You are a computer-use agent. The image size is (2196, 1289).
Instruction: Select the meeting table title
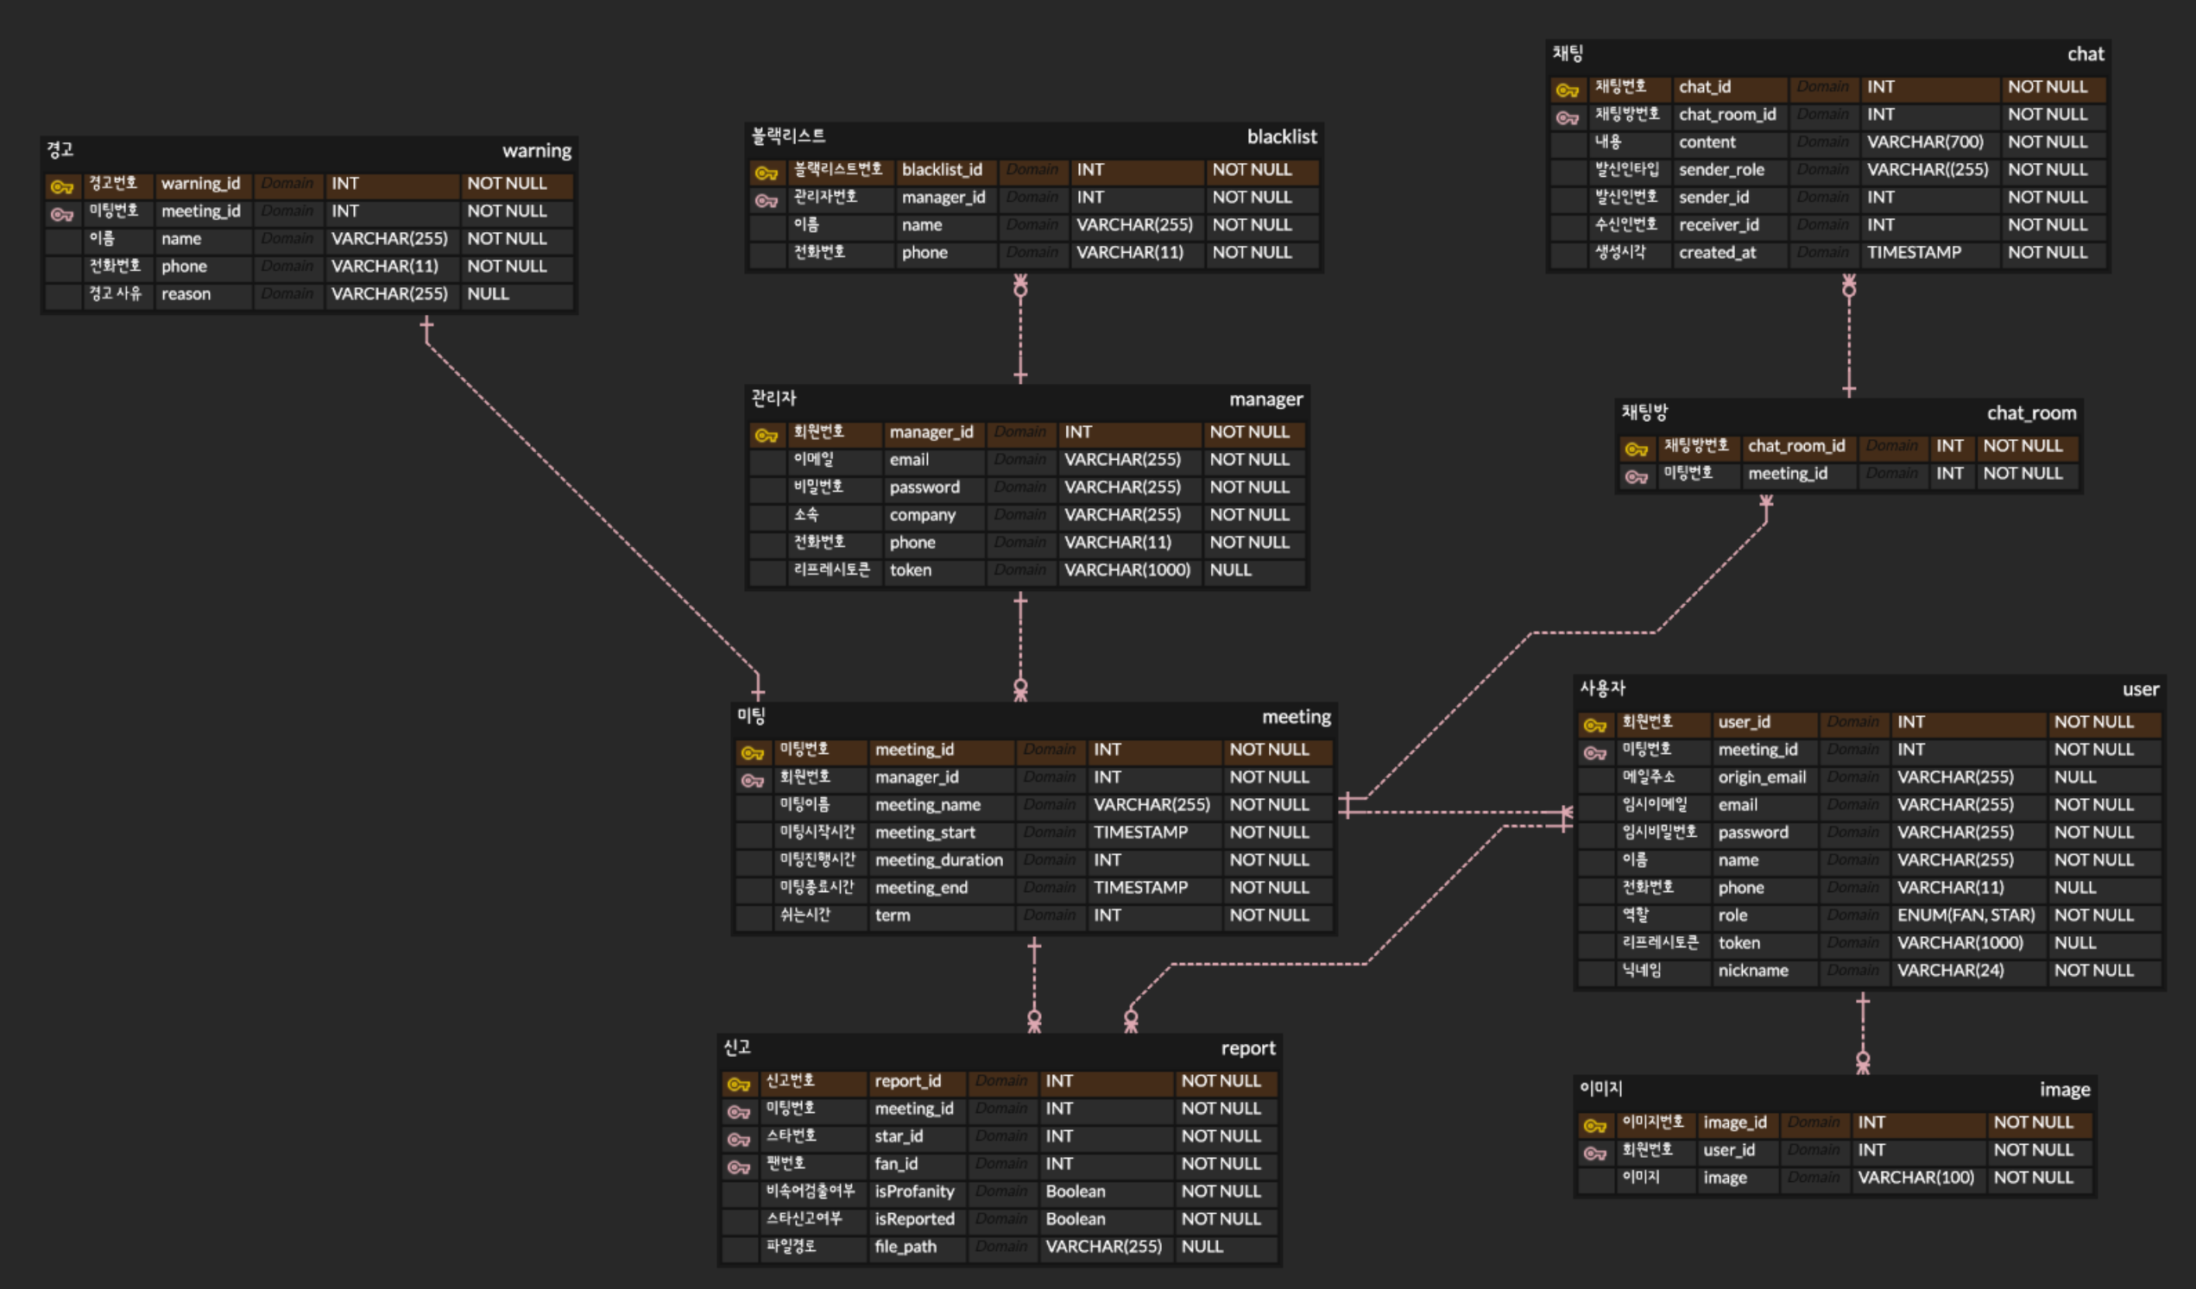(1297, 717)
